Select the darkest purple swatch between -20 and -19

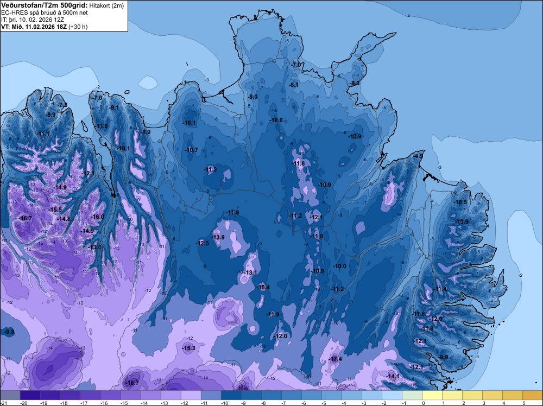click(30, 395)
